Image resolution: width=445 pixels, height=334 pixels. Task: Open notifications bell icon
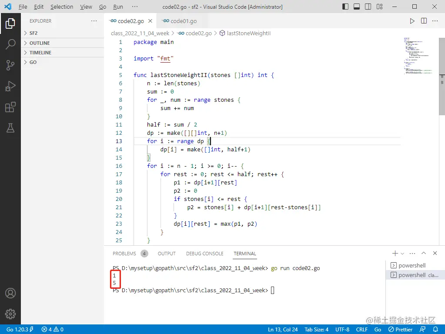435,330
